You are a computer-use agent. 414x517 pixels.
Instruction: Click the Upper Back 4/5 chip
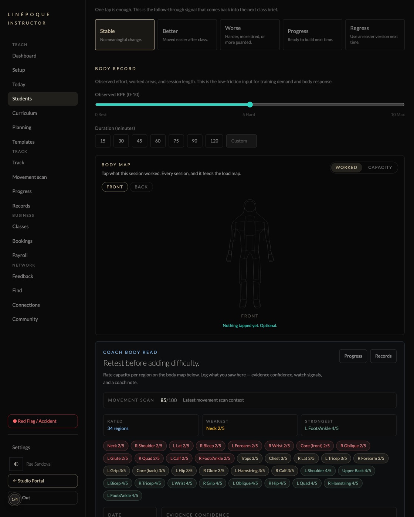point(356,470)
